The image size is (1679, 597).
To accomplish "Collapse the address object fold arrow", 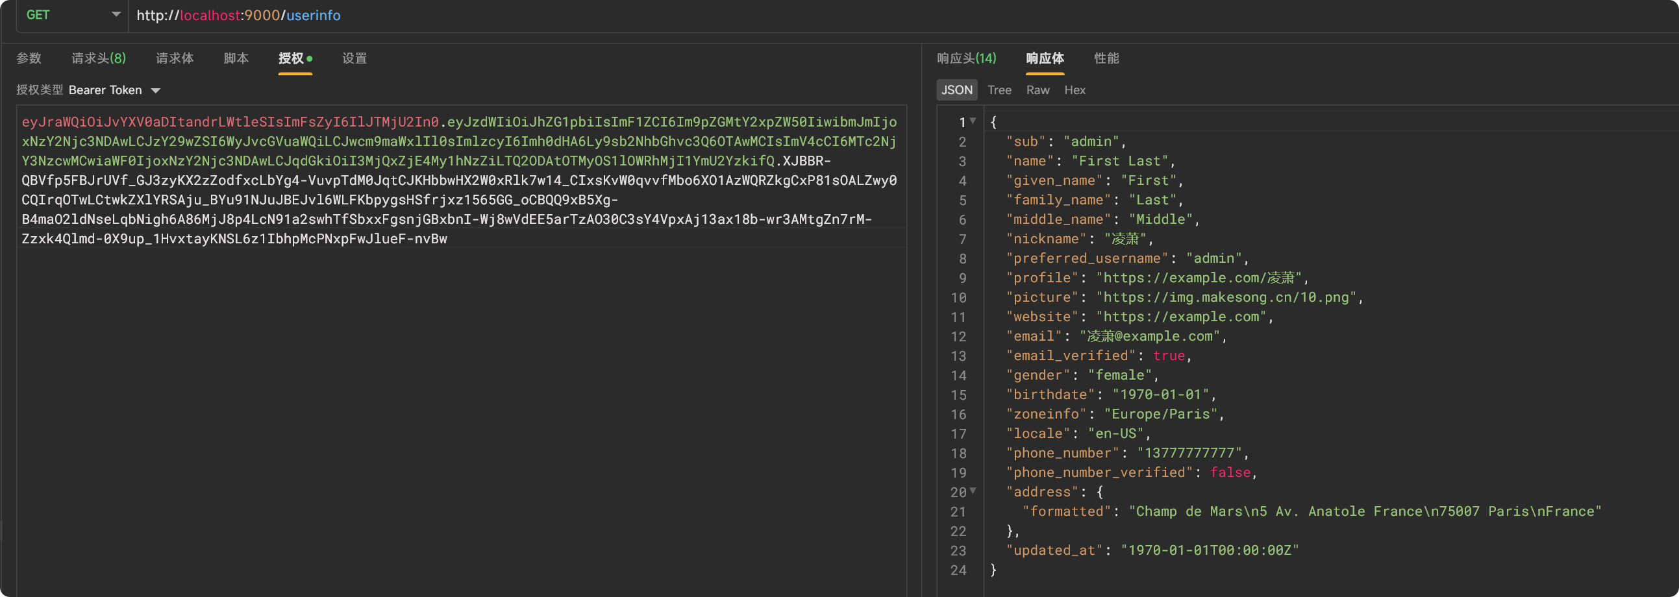I will [x=973, y=491].
